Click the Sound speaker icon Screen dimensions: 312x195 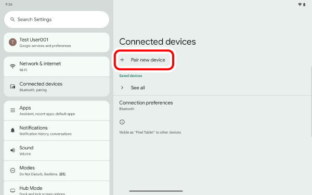click(12, 150)
